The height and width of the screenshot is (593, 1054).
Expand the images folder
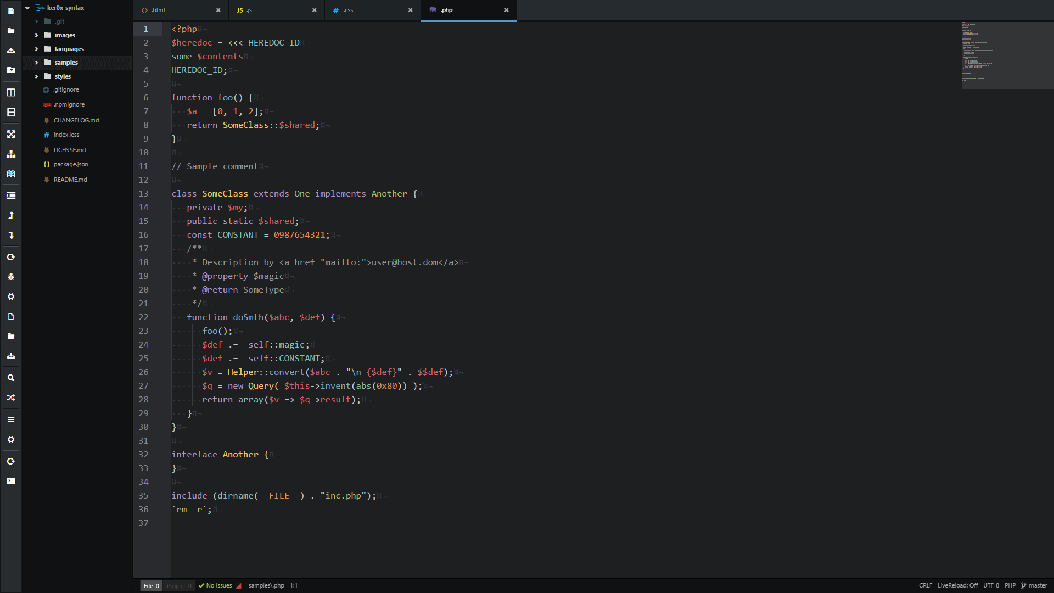(x=65, y=35)
